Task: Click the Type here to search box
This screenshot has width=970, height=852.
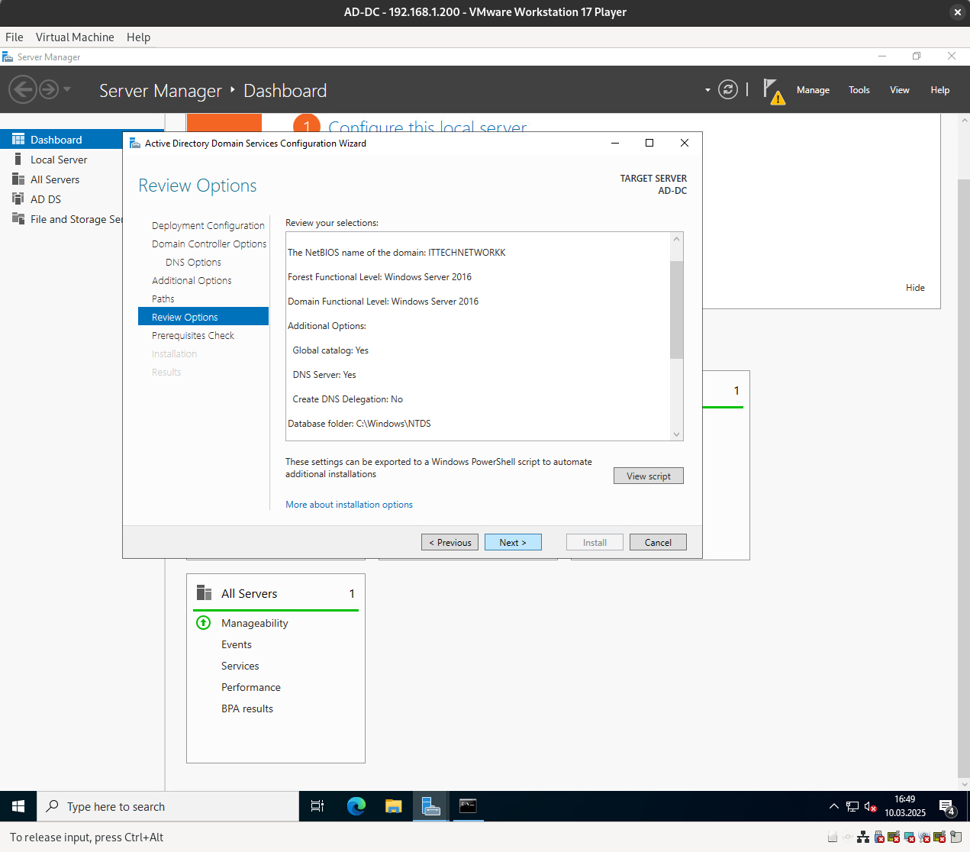Action: coord(168,806)
